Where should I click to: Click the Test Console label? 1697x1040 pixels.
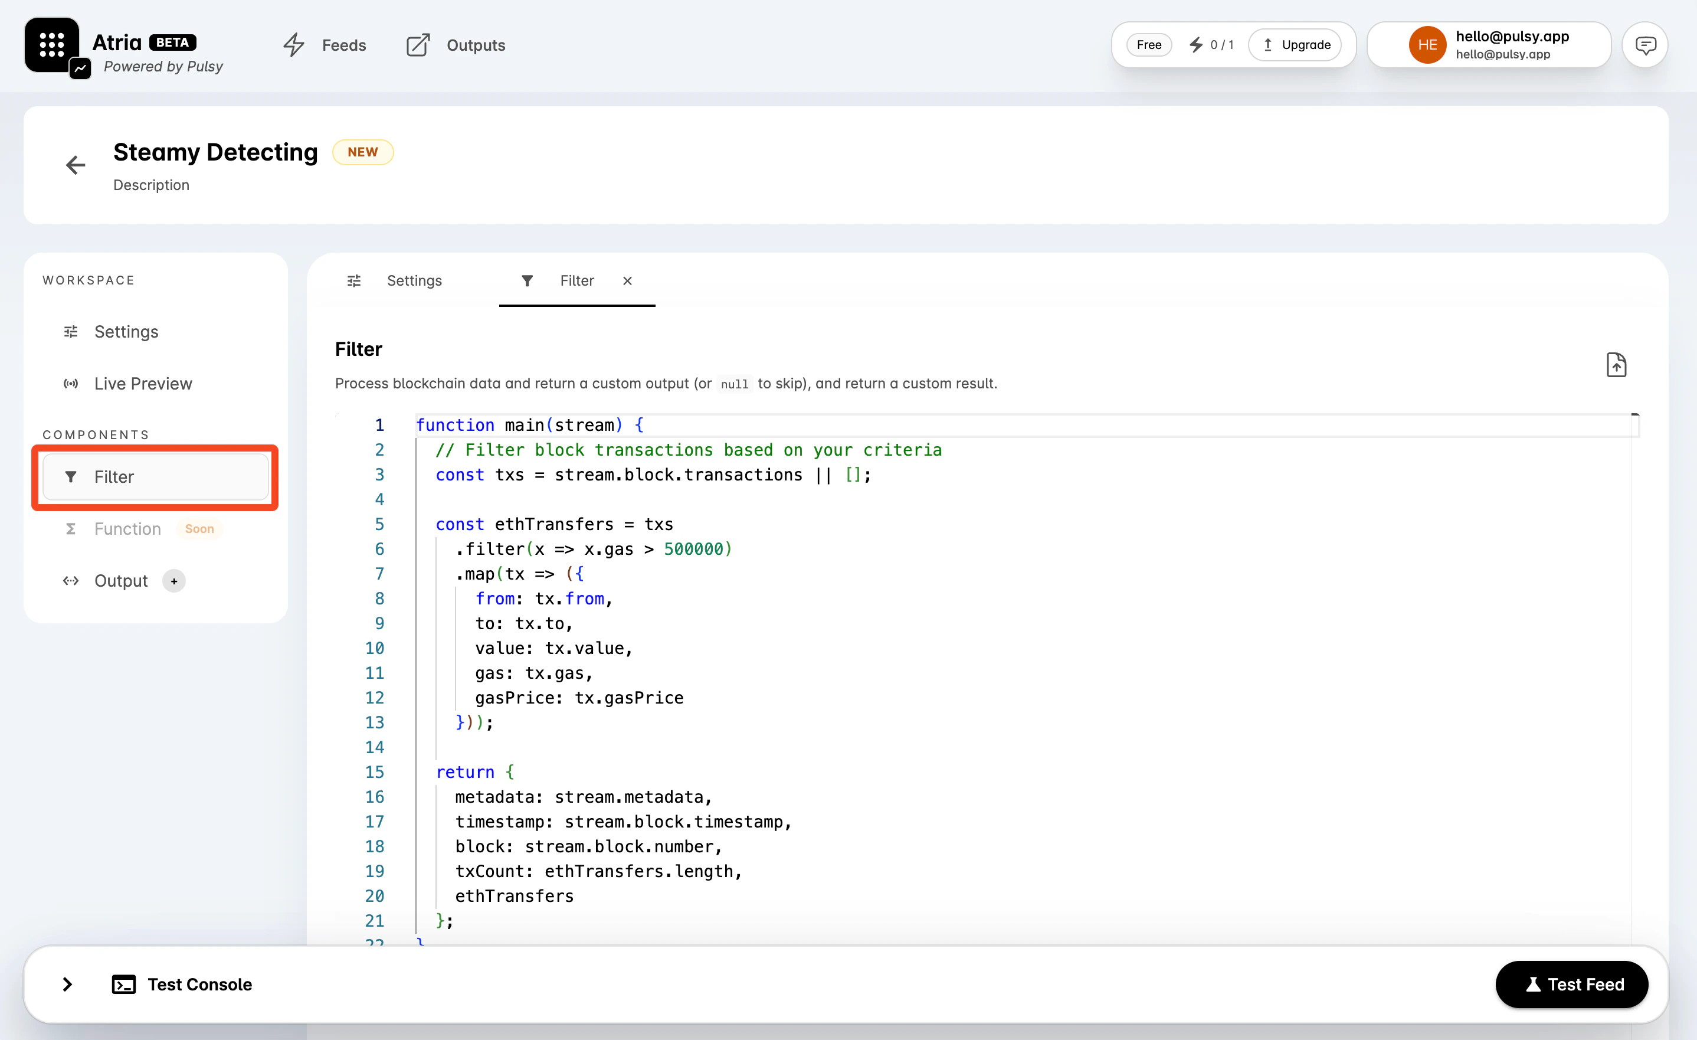click(199, 985)
